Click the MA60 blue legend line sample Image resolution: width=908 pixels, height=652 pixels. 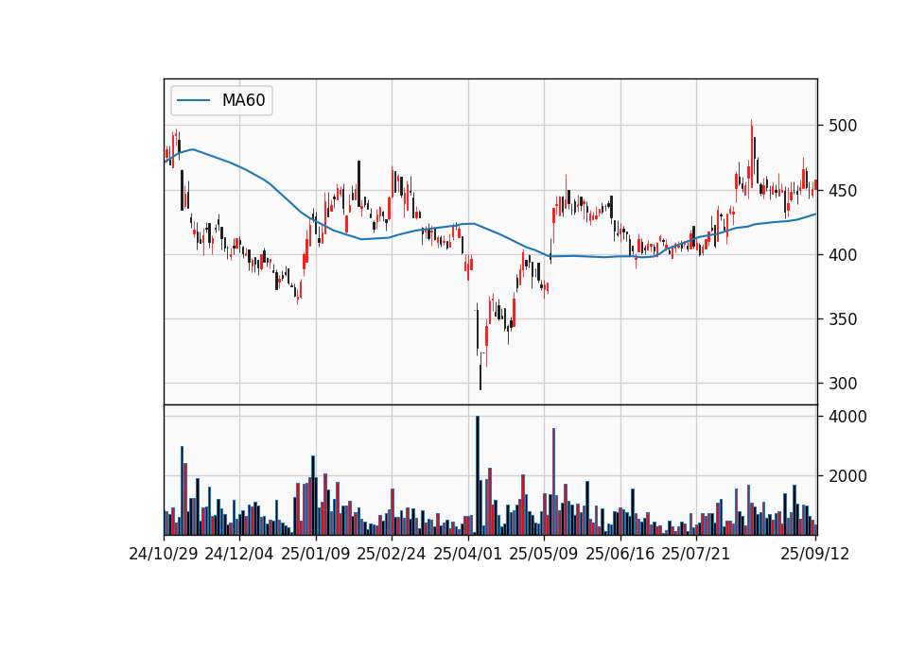[193, 101]
